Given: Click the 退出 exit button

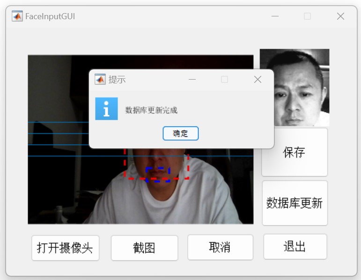Looking at the screenshot, I should (x=295, y=247).
